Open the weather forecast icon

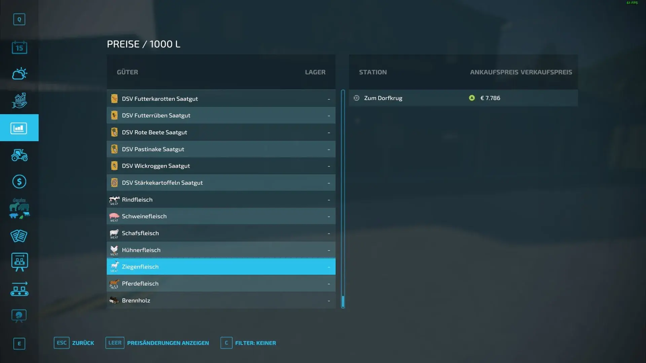pyautogui.click(x=19, y=74)
